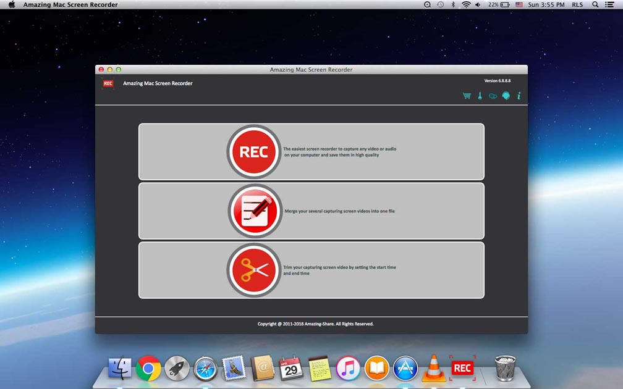Screen dimensions: 623x389
Task: Close the recorder window with red button
Action: point(101,69)
